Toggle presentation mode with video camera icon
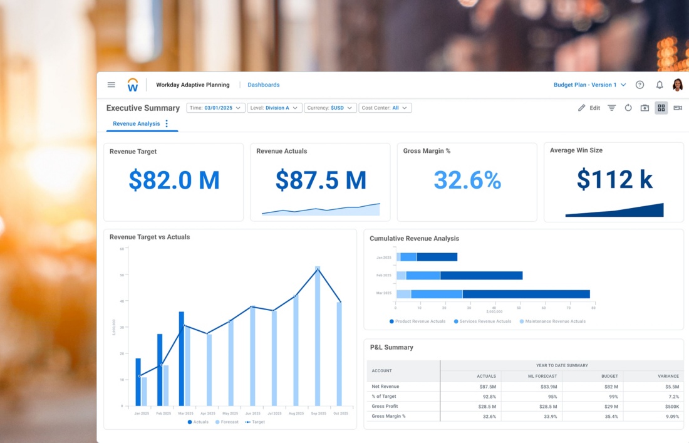 (678, 108)
